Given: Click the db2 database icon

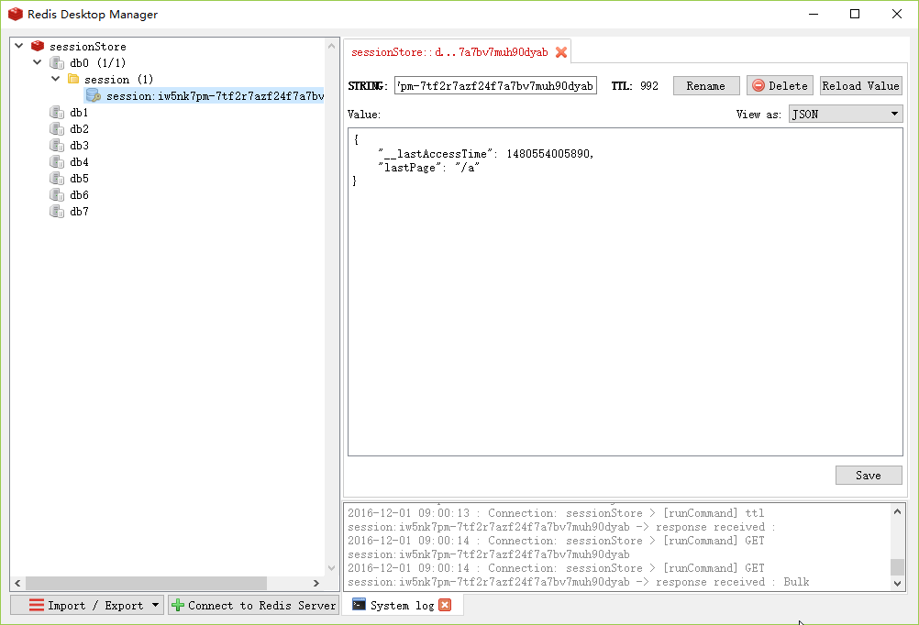Looking at the screenshot, I should 57,128.
